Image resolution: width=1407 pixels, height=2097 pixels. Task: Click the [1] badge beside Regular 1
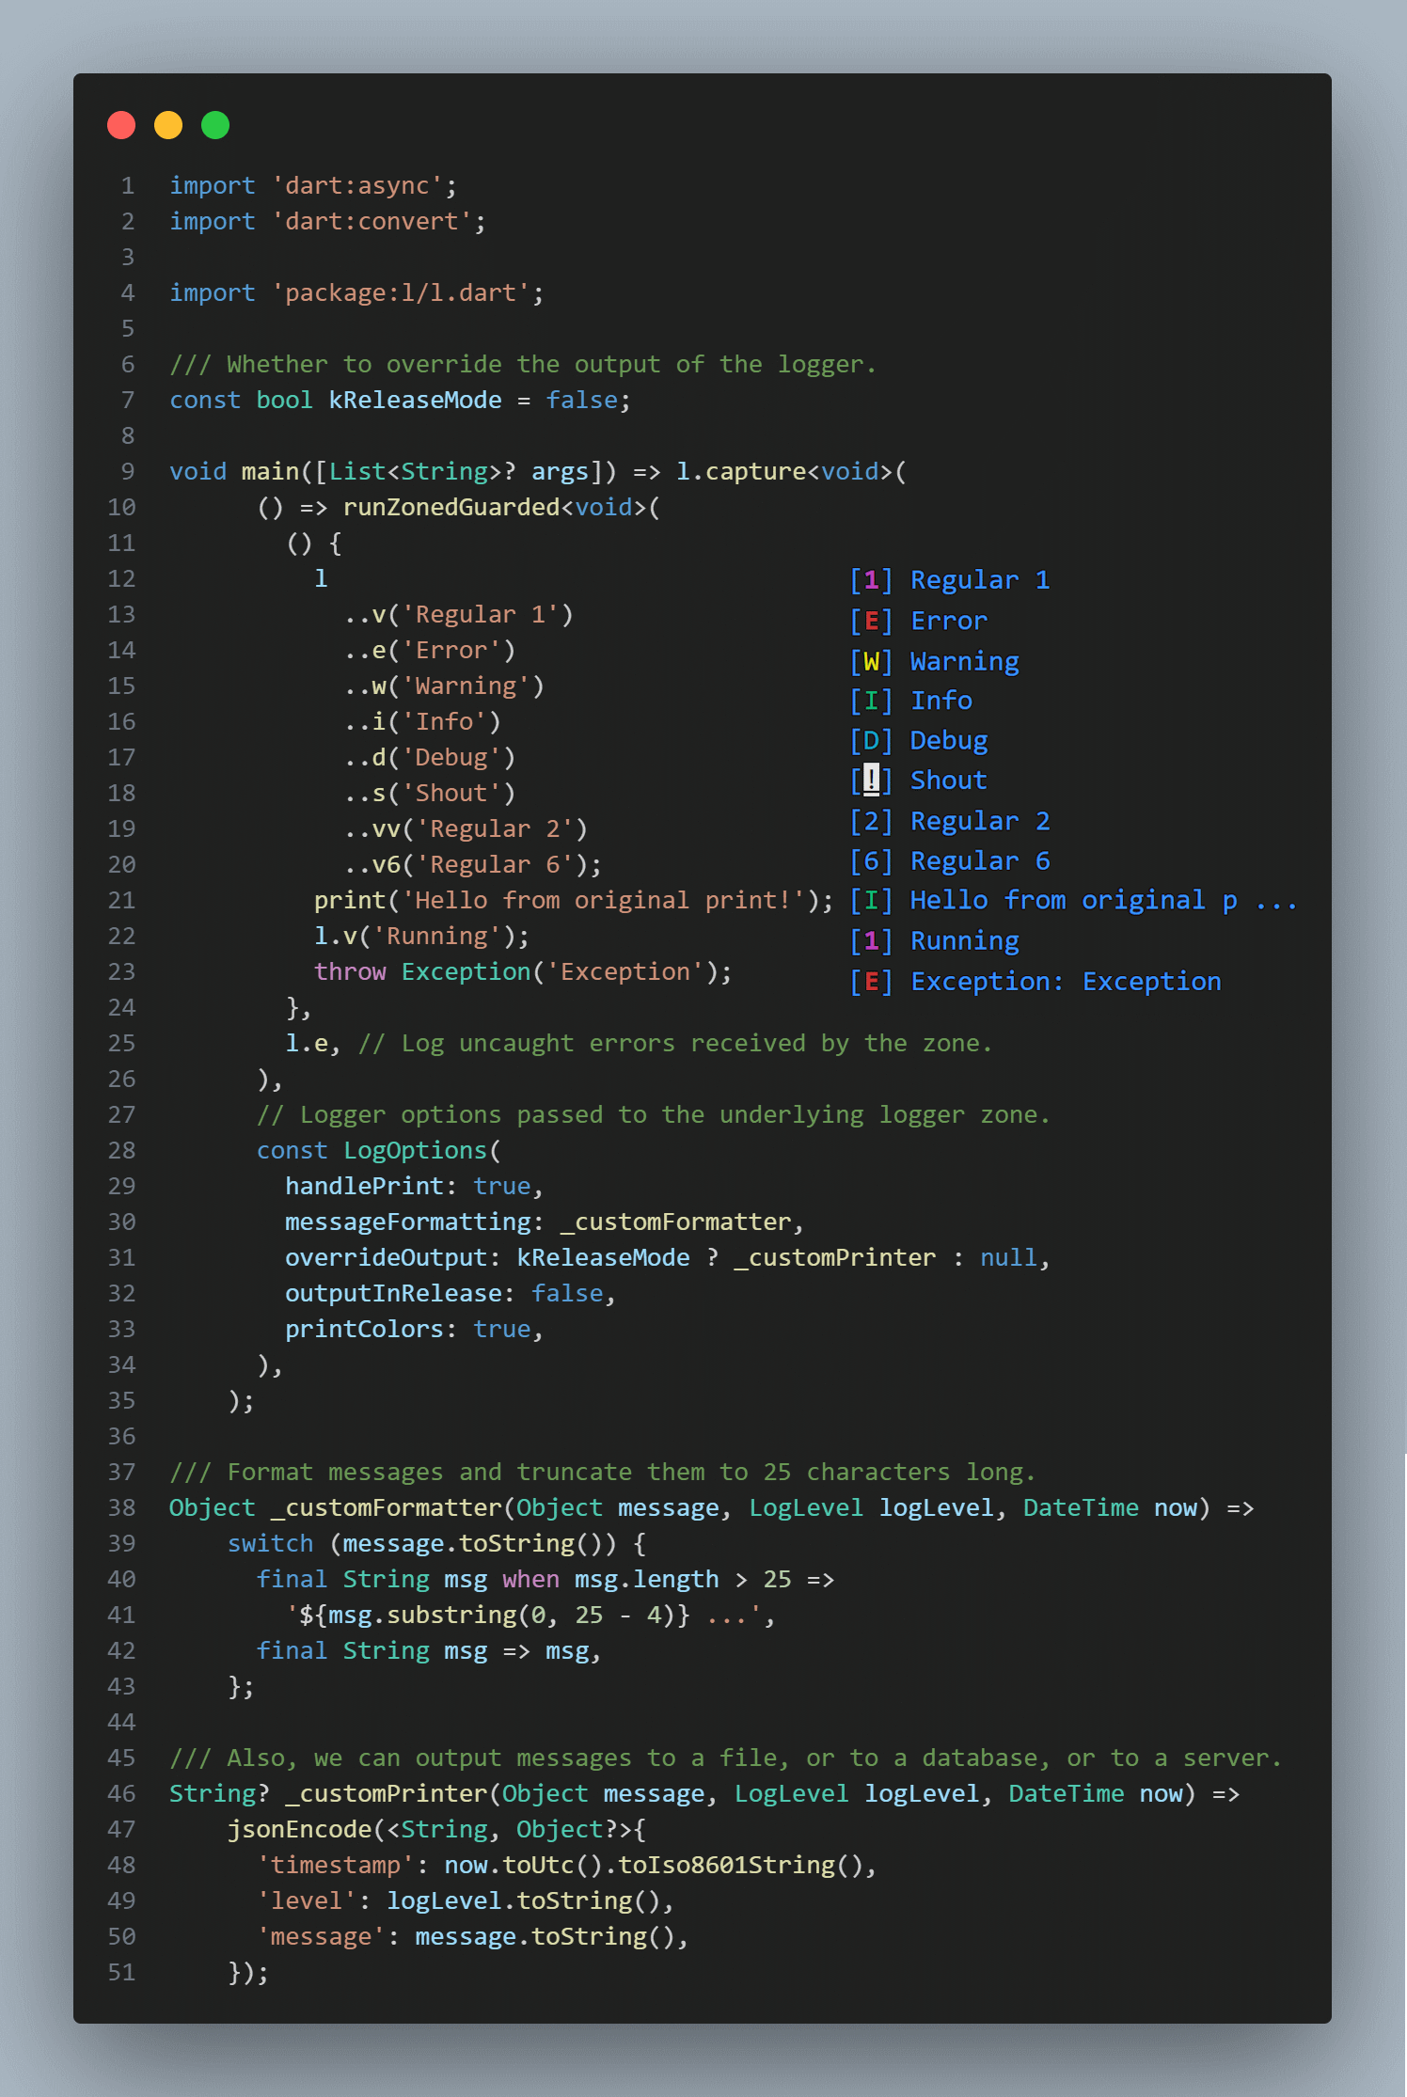(x=871, y=580)
